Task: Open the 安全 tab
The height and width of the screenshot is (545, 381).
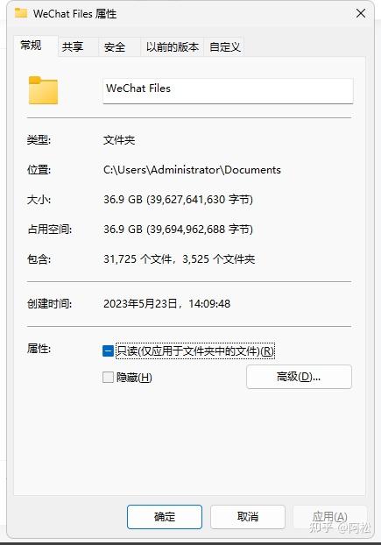Action: point(114,46)
